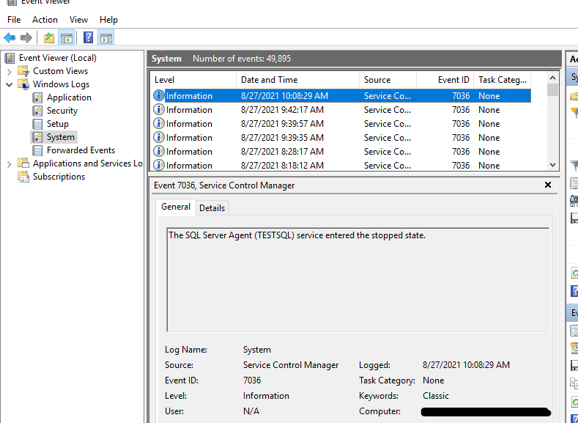Click info icon of the 9:39:35 AM event

(x=158, y=138)
